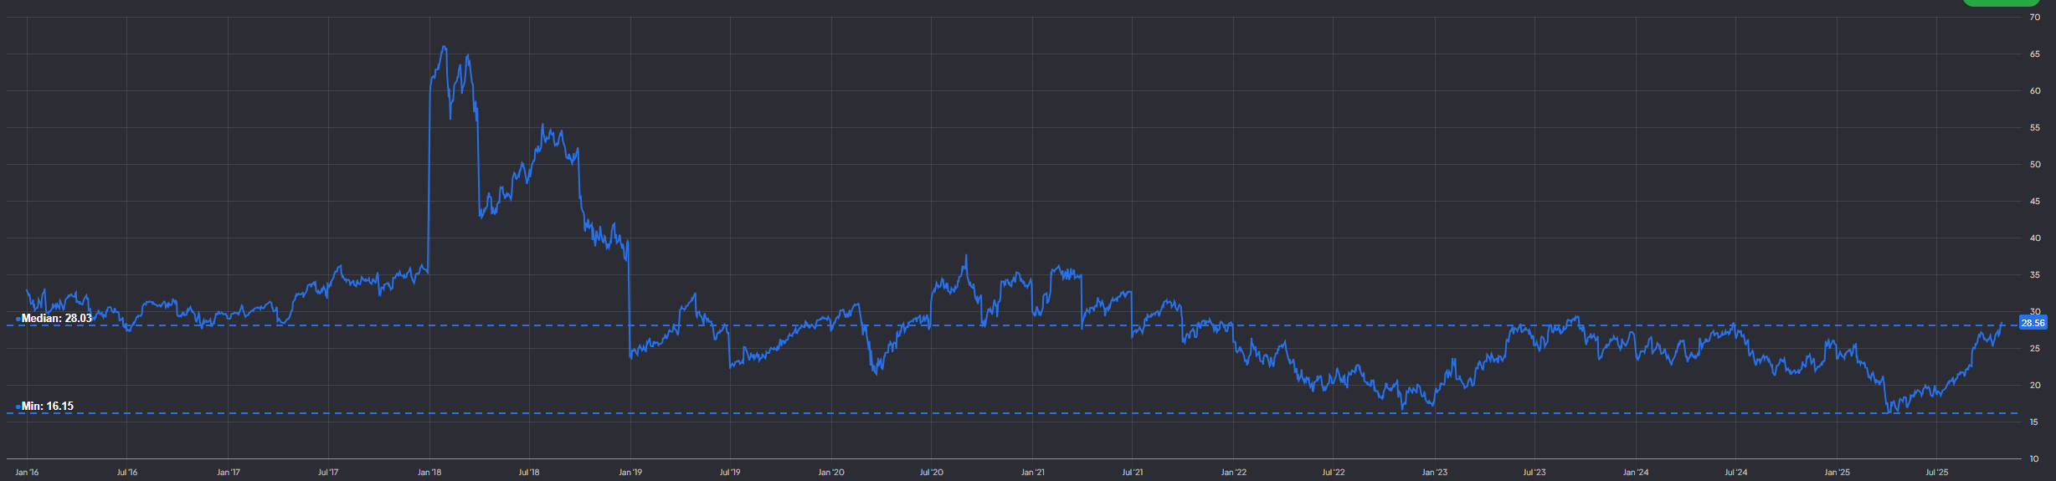Click the green button at top right
This screenshot has height=481, width=2056.
pos(2000,3)
